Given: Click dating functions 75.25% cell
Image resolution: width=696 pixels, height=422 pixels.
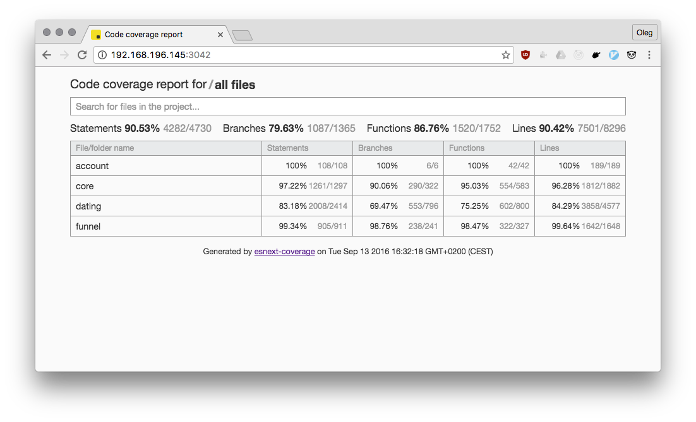Looking at the screenshot, I should tap(489, 206).
